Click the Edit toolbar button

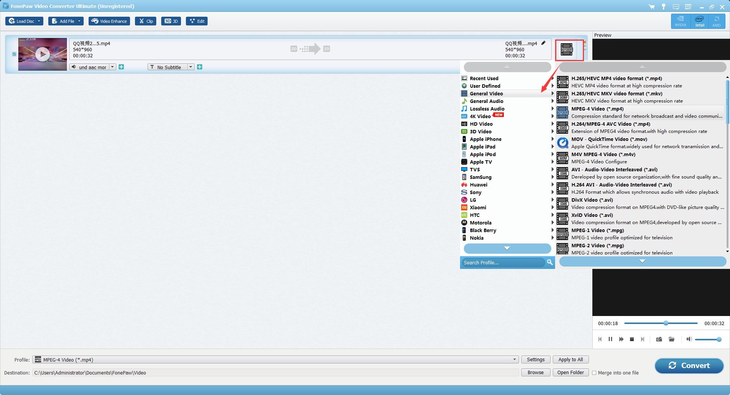(x=197, y=21)
